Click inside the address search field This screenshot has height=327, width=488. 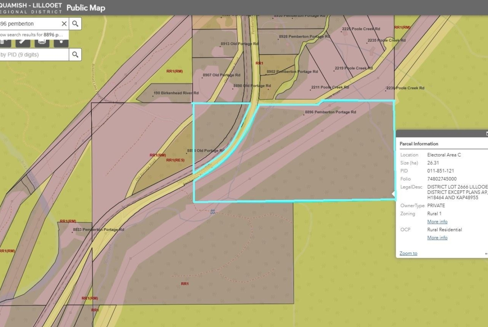pos(29,24)
